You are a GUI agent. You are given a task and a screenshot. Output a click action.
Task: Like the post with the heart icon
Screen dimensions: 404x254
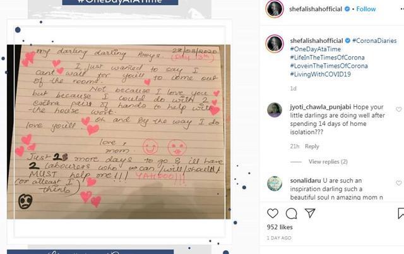[273, 214]
